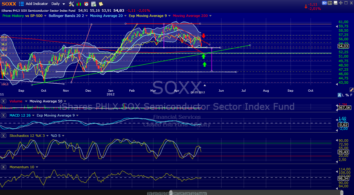Select the 1W time range
The image size is (354, 195).
coord(187,194)
